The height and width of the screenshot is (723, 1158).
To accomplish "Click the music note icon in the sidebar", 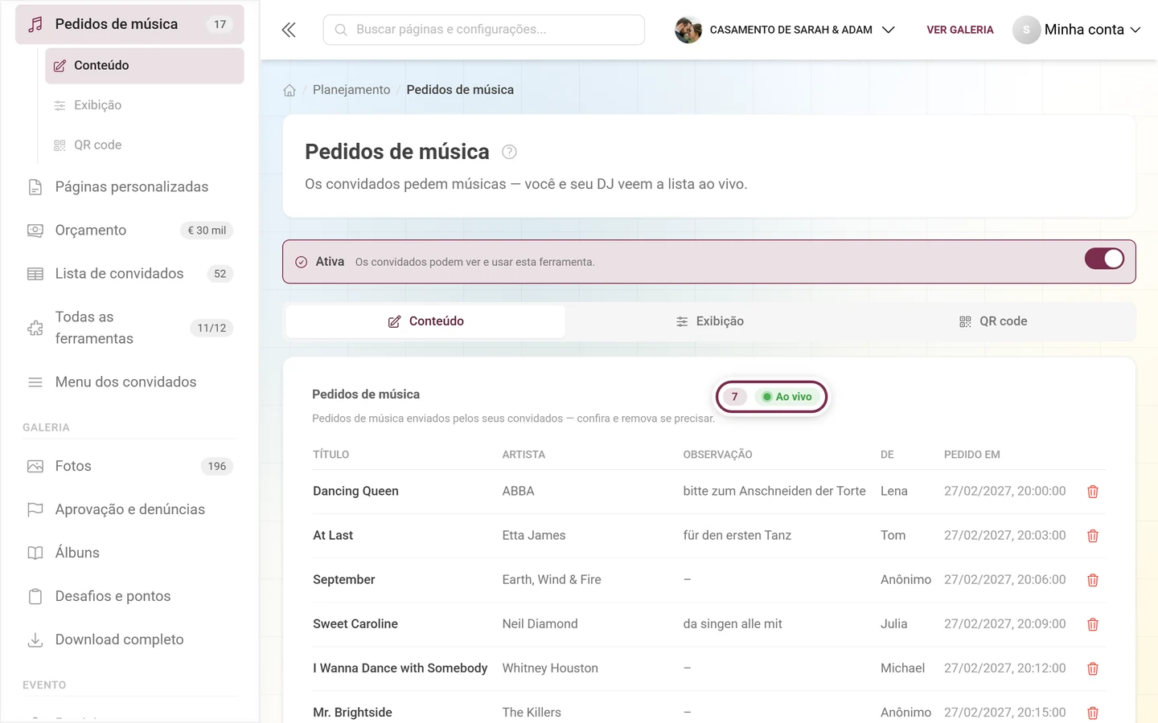I will pyautogui.click(x=35, y=24).
